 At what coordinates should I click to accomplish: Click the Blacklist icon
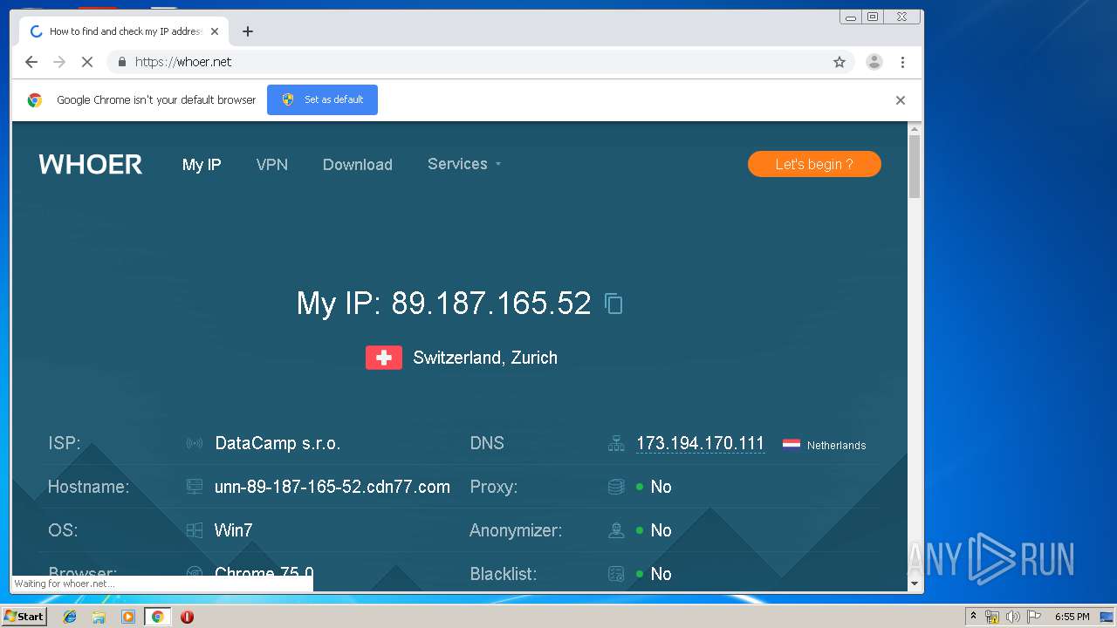616,574
